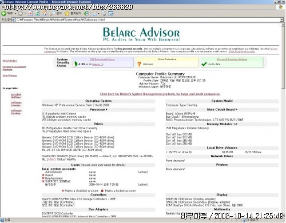Viewport: 286px width, 223px height.
Task: Click the green check mark Security Updates icon
Action: 204,64
